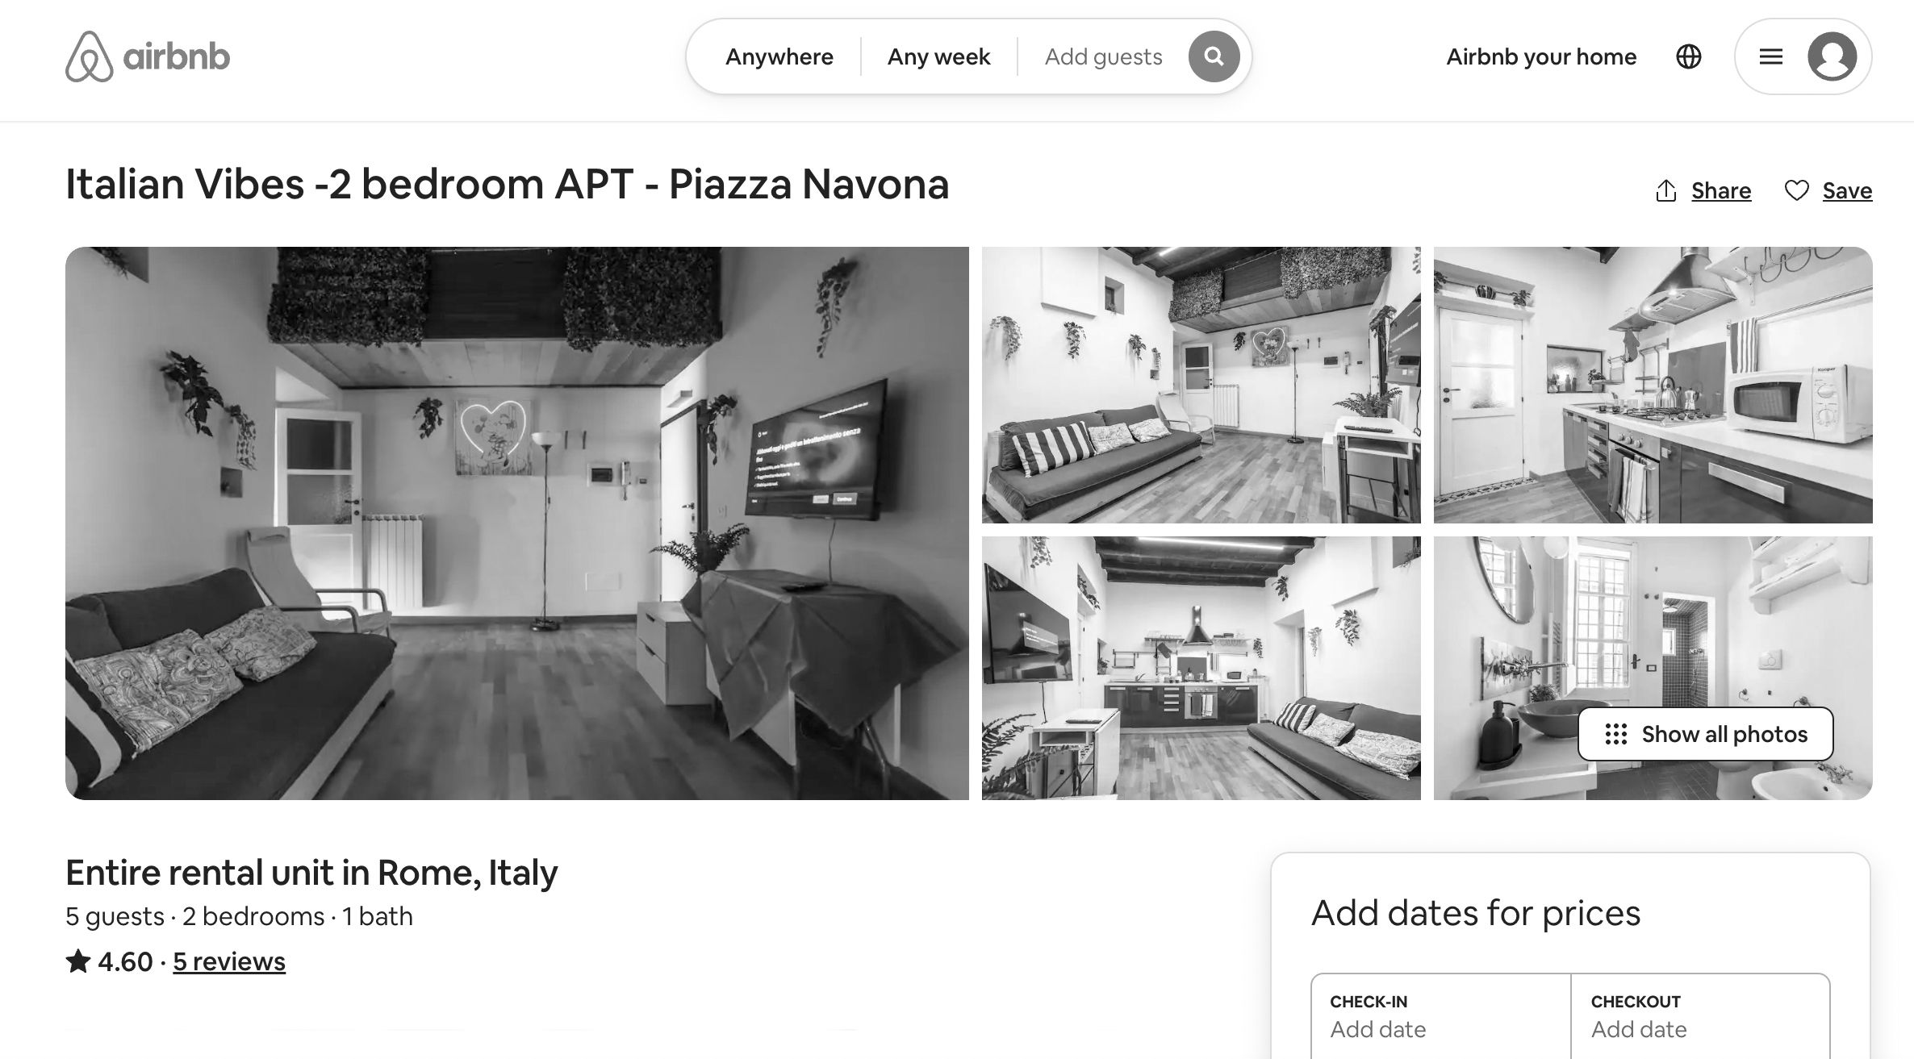The image size is (1914, 1059).
Task: Open the sofa with striped pillow photo
Action: point(1201,385)
